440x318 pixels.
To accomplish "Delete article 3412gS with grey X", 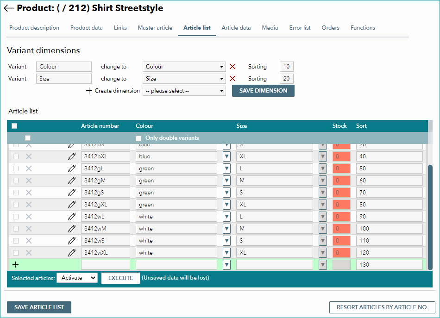I will click(29, 193).
